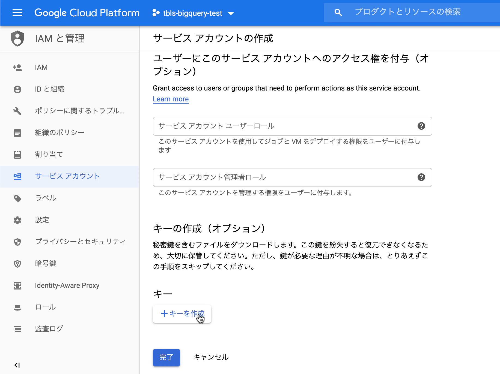Open the 組織のポリシー menu item

point(70,133)
